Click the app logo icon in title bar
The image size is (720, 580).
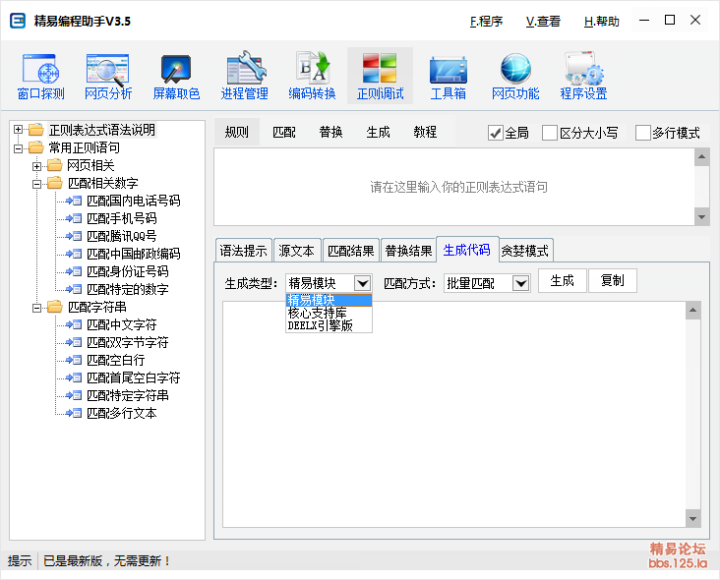point(18,21)
